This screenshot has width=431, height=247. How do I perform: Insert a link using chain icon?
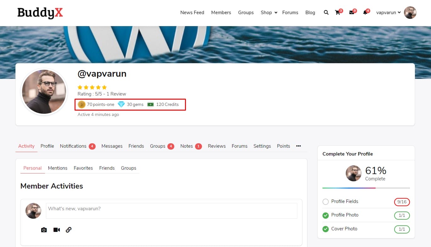69,230
